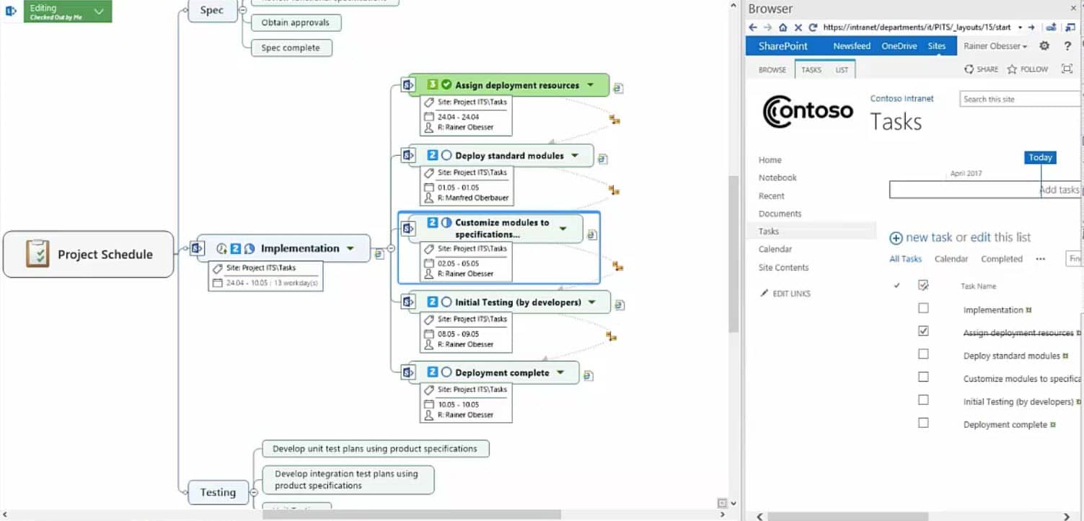Click Project Schedule clipboard icon
Image resolution: width=1084 pixels, height=521 pixels.
click(38, 254)
